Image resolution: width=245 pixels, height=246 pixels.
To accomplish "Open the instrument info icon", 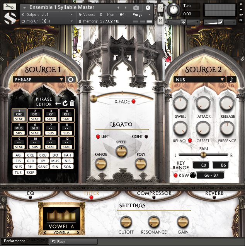I will (148, 8).
